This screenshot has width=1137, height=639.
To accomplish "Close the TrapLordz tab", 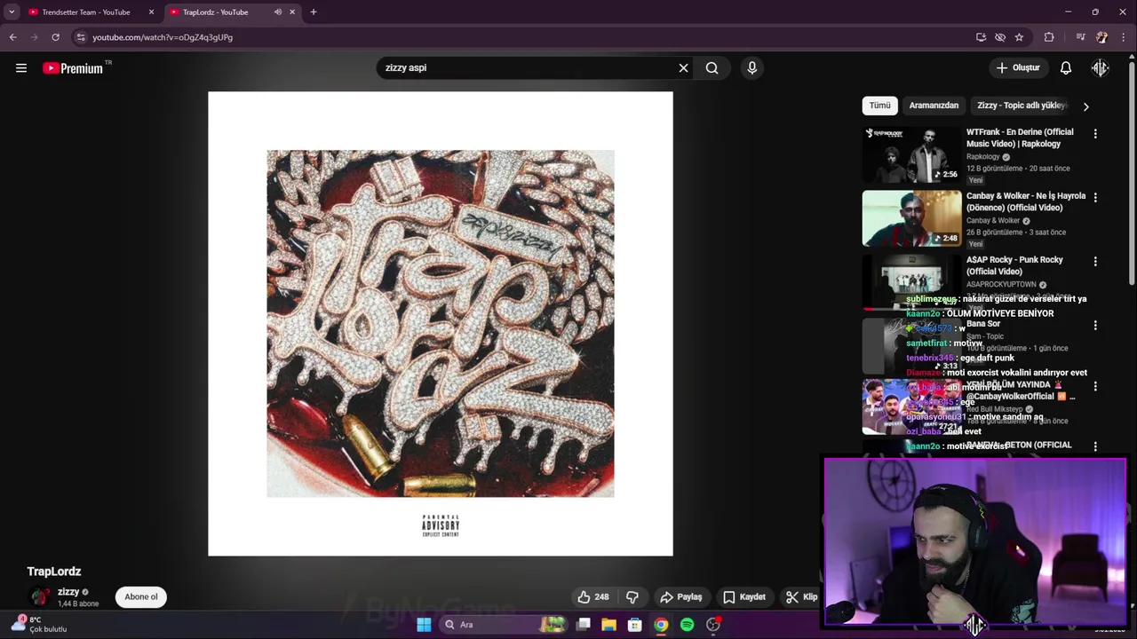I will click(292, 12).
